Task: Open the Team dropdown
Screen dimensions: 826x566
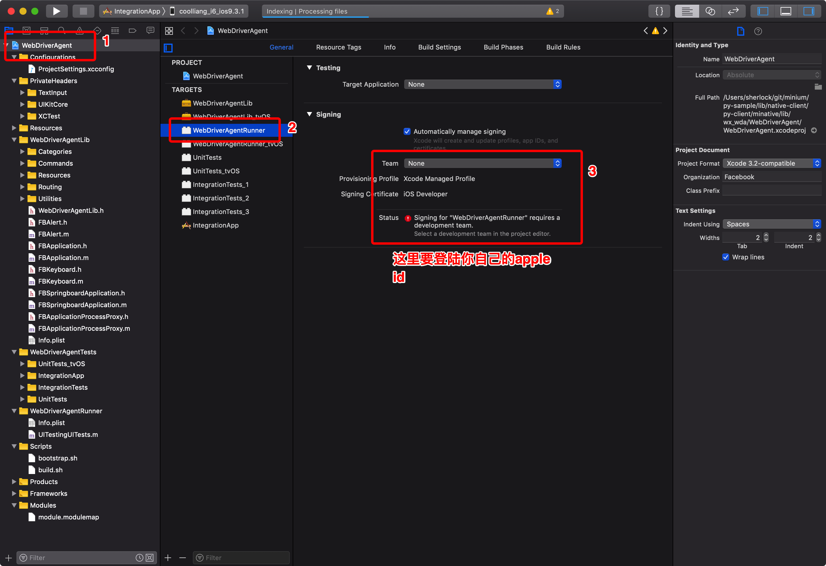Action: pyautogui.click(x=482, y=163)
